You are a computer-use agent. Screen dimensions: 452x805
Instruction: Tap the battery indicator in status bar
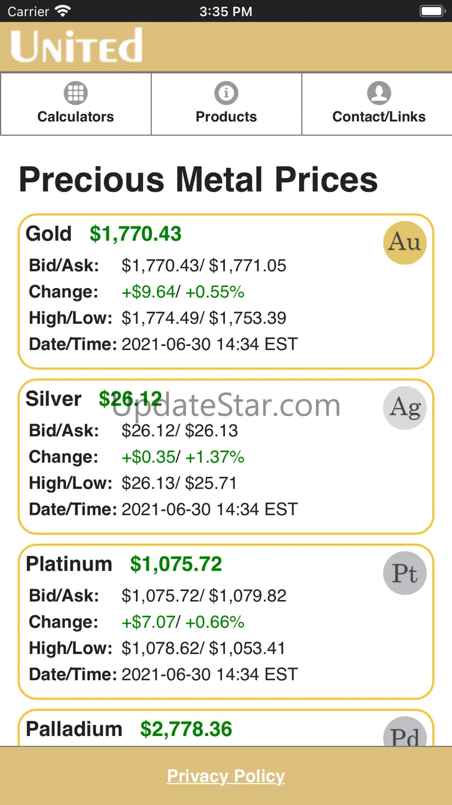(x=431, y=11)
